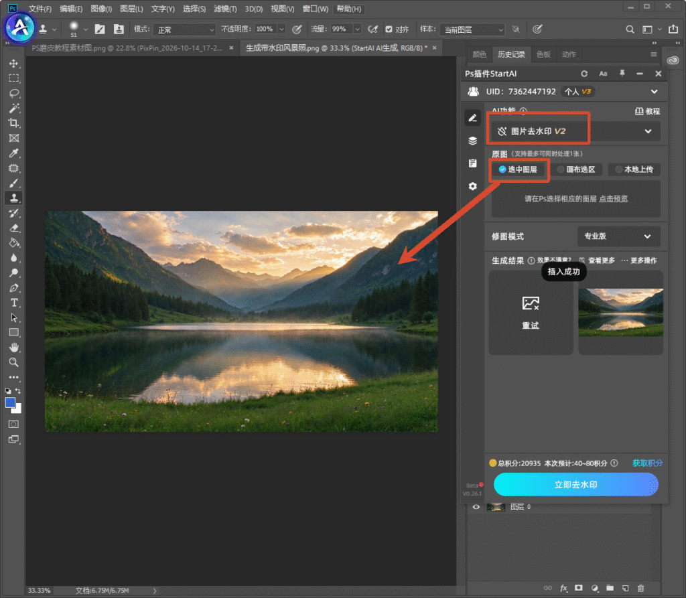
Task: Select the Hand tool
Action: point(13,348)
